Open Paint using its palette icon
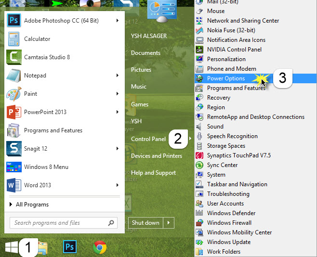317x257 pixels. [x=14, y=94]
